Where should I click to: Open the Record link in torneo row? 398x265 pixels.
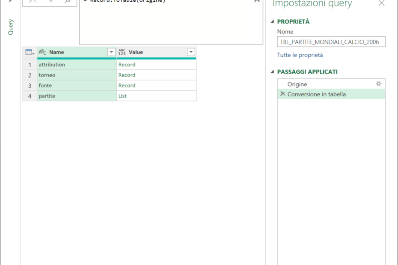coord(127,75)
